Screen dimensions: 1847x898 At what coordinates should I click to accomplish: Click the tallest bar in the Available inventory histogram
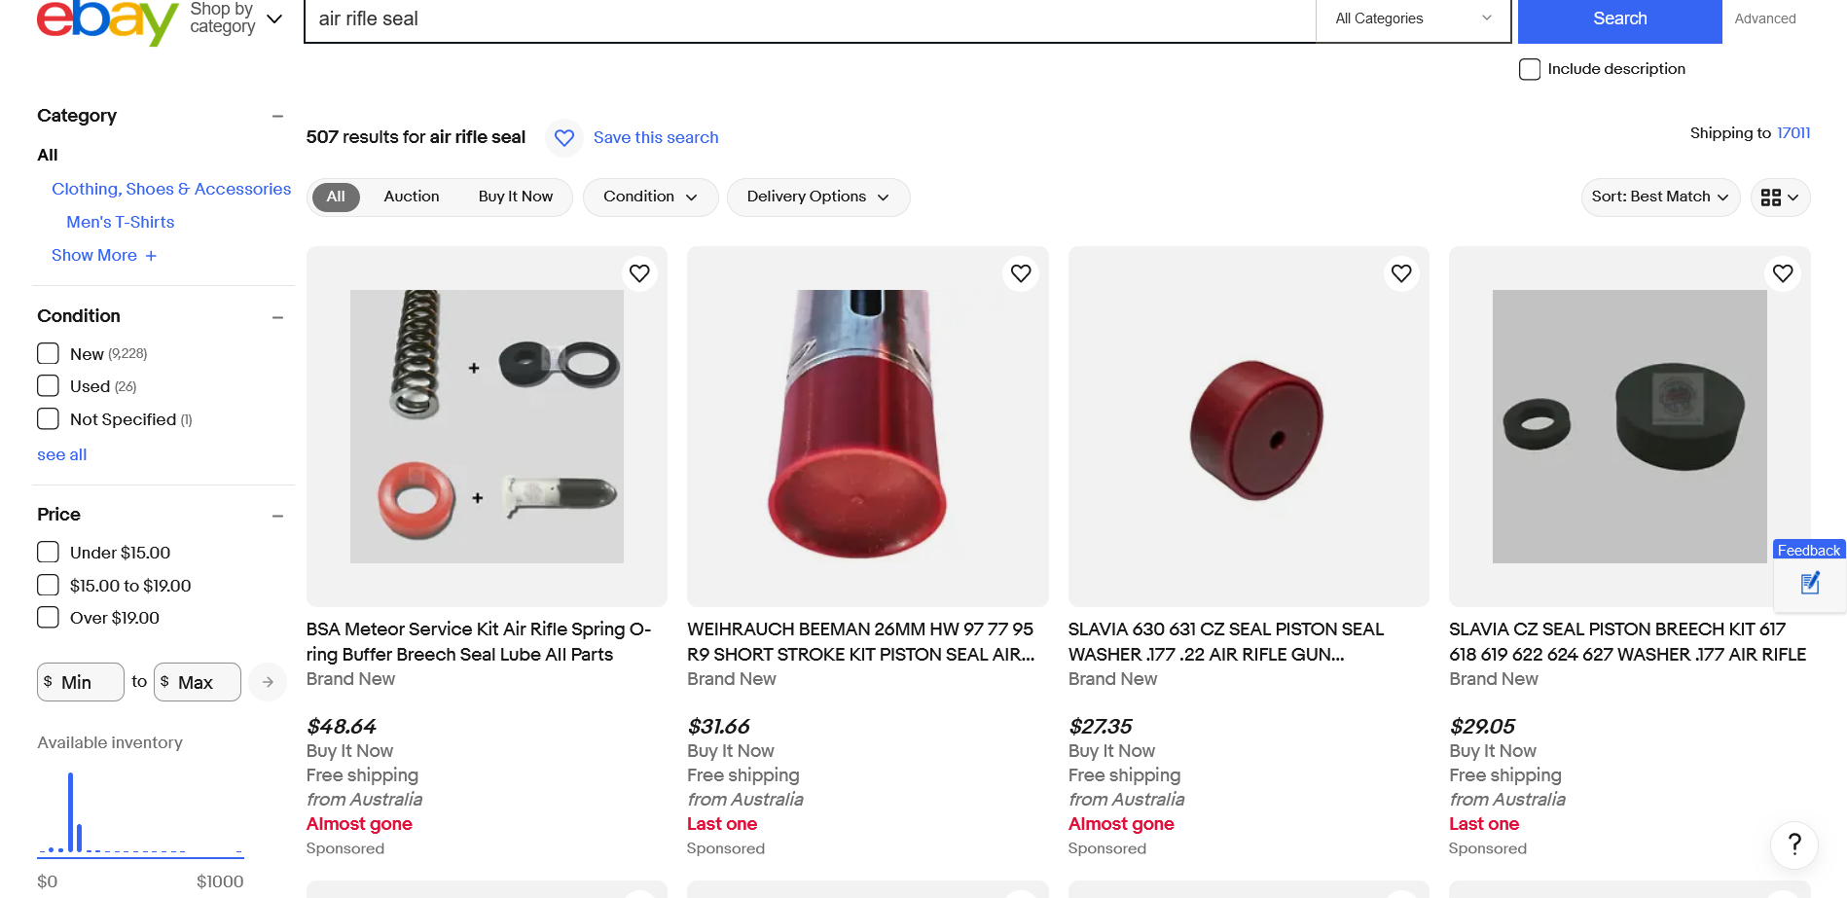pyautogui.click(x=70, y=812)
